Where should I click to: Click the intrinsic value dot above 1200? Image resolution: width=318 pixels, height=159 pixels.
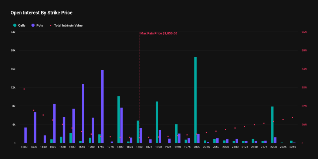[x=24, y=89]
